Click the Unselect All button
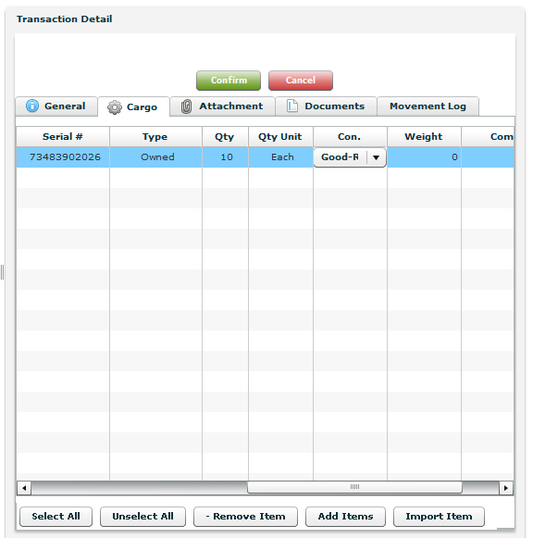Image resolution: width=533 pixels, height=538 pixels. pos(143,517)
